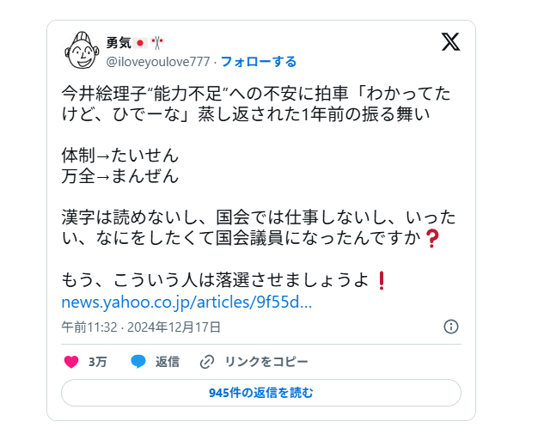The height and width of the screenshot is (434, 544).
Task: Open the news.yahoo.co.jp article link
Action: (186, 302)
